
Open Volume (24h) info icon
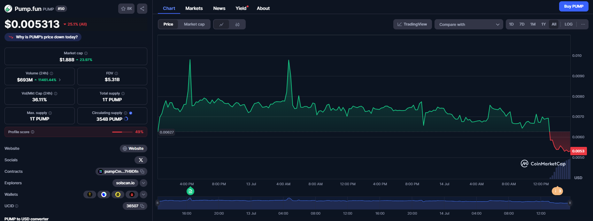click(x=51, y=73)
